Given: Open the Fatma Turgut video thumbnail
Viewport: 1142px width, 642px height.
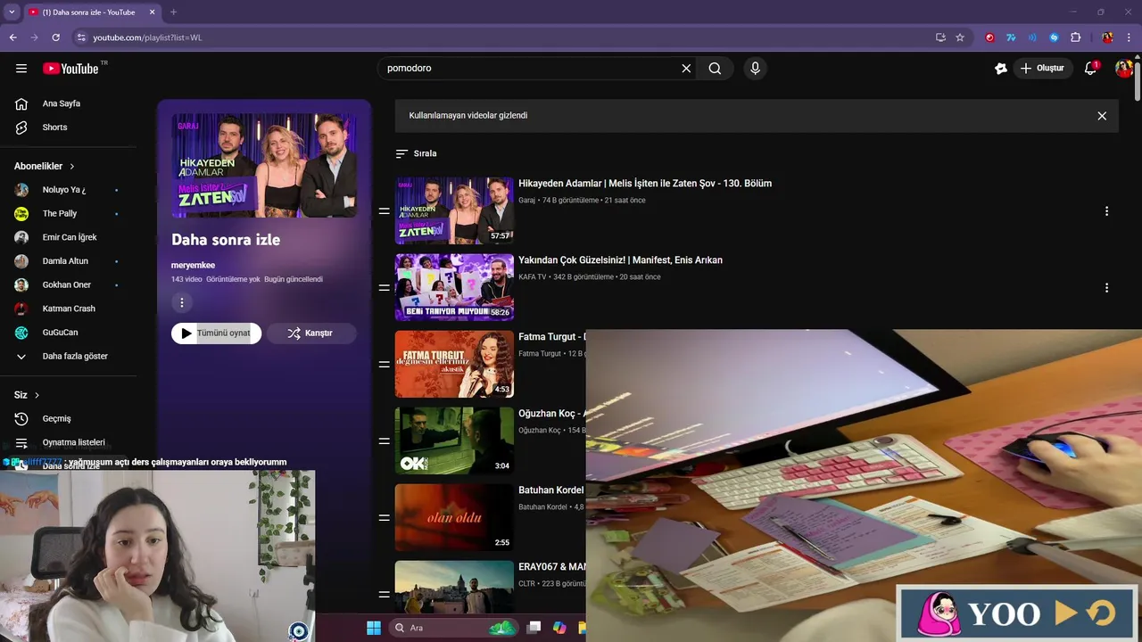Looking at the screenshot, I should point(454,364).
